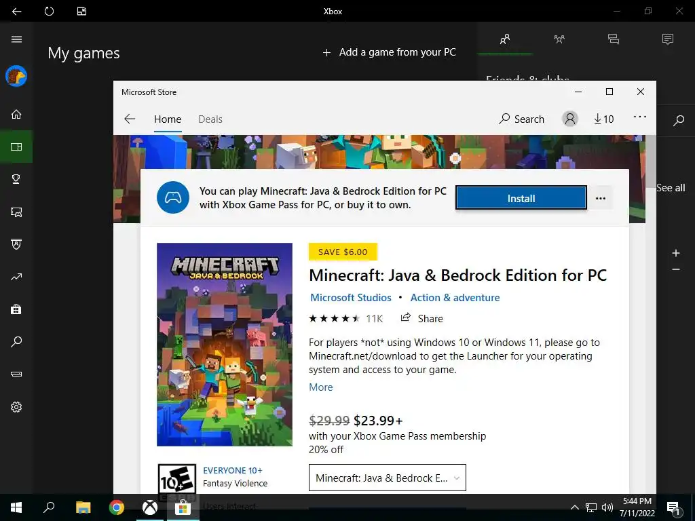Go to Xbox Home in sidebar

tap(16, 114)
